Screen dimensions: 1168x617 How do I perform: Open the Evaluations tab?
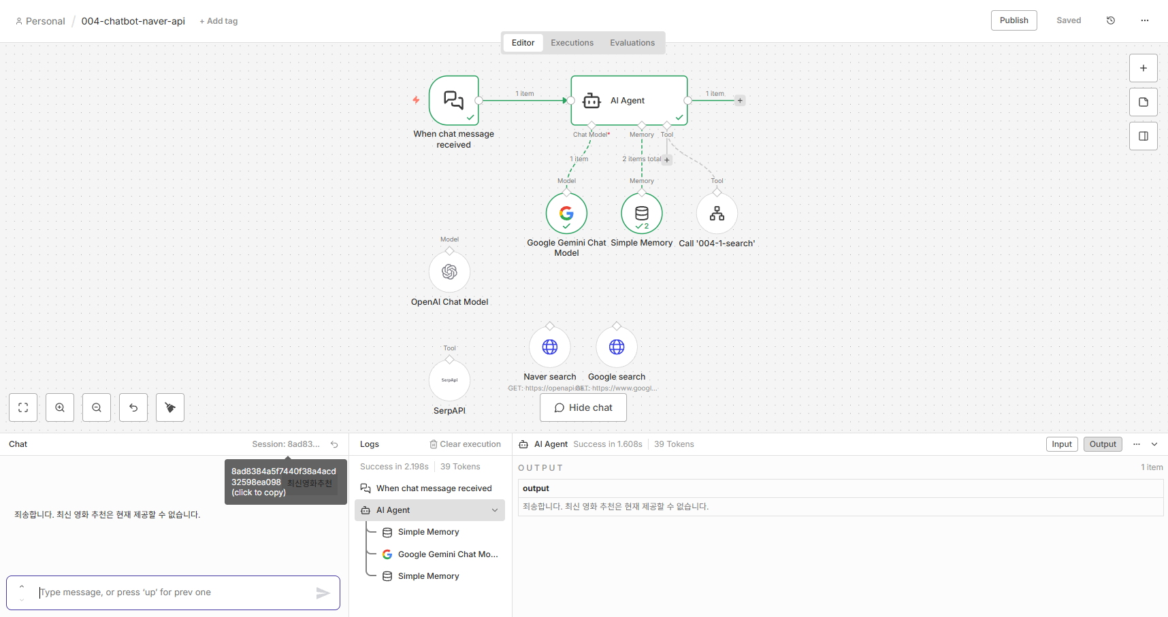[632, 43]
